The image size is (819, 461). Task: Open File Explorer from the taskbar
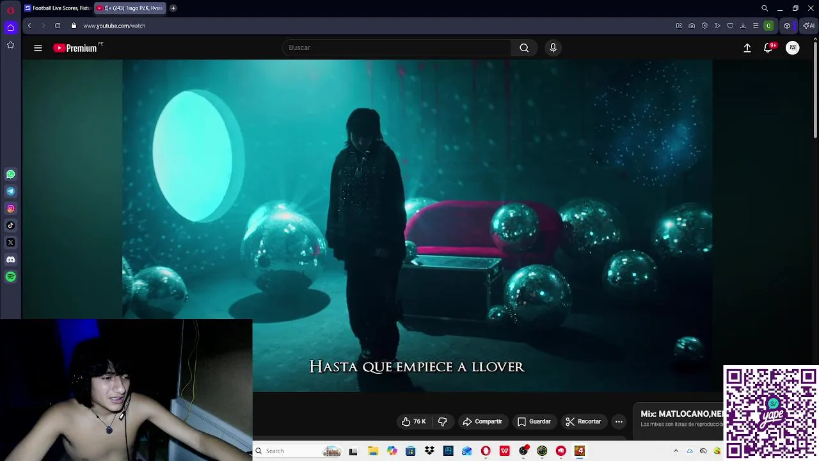coord(373,451)
